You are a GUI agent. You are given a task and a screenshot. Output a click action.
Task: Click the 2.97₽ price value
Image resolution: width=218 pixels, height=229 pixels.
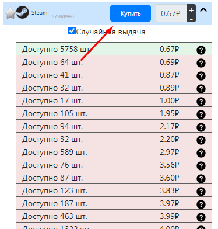169,152
